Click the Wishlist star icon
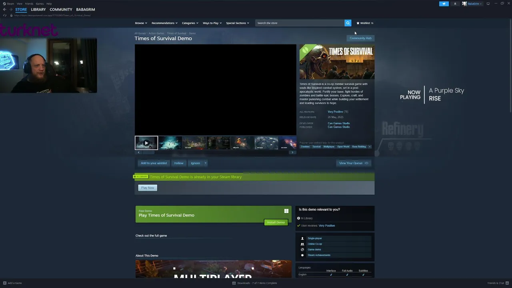Screen dimensions: 512x288 (x=358, y=23)
